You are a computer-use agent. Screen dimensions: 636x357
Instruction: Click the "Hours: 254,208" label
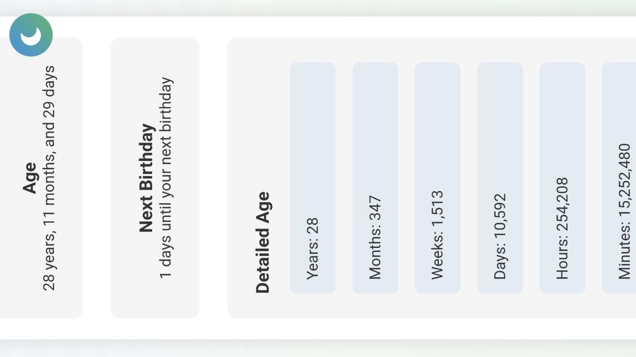click(x=562, y=228)
